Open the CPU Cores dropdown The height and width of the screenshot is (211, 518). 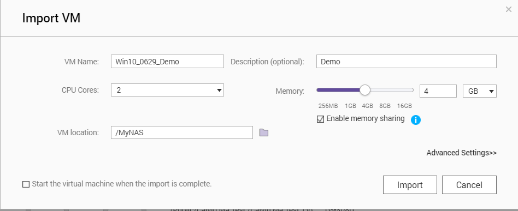(167, 90)
